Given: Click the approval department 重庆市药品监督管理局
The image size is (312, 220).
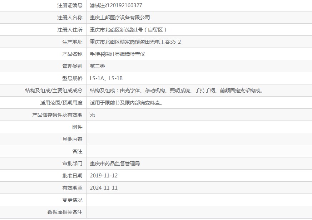Looking at the screenshot, I should click(x=115, y=163).
